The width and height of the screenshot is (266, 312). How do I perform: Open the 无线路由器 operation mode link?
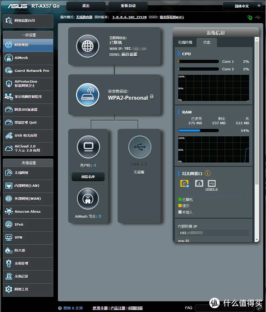tap(84, 17)
